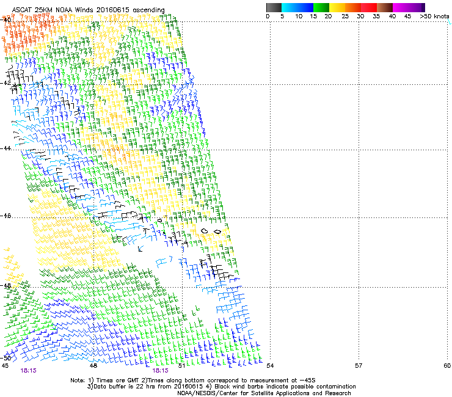Image resolution: width=452 pixels, height=397 pixels.
Task: Click the latitude label -46
Action: pyautogui.click(x=5, y=216)
